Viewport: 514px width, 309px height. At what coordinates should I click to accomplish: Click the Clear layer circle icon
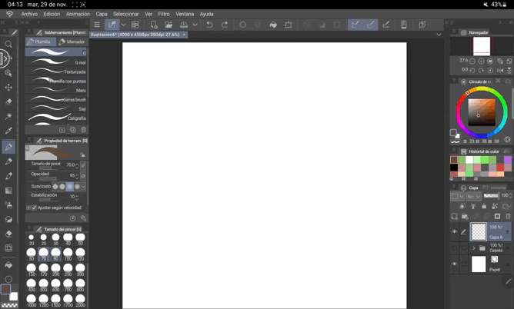243,25
